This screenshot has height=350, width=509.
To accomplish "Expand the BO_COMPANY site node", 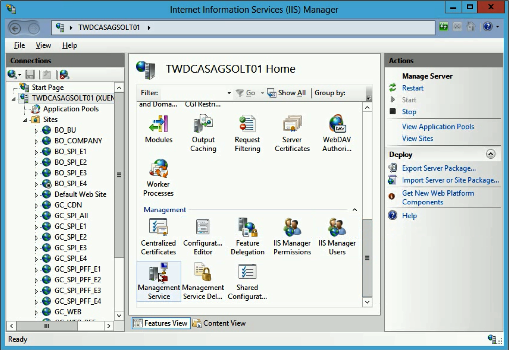I will click(x=37, y=141).
